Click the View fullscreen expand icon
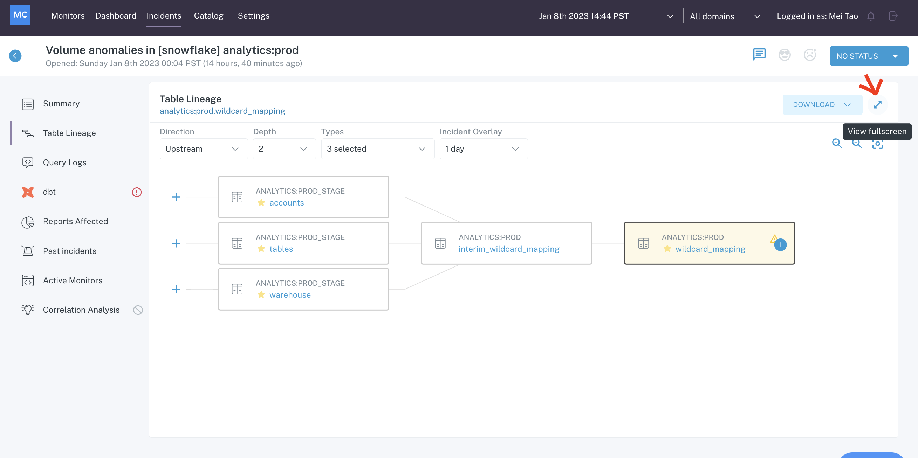Image resolution: width=918 pixels, height=458 pixels. 877,104
